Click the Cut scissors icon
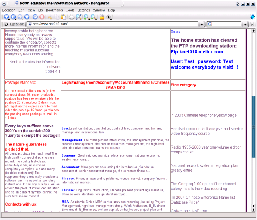 pos(50,17)
